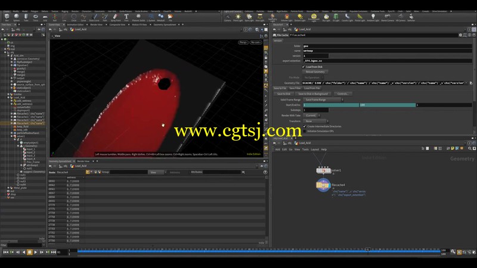The image size is (477, 268).
Task: Open the Persp viewport camera menu
Action: [x=243, y=42]
